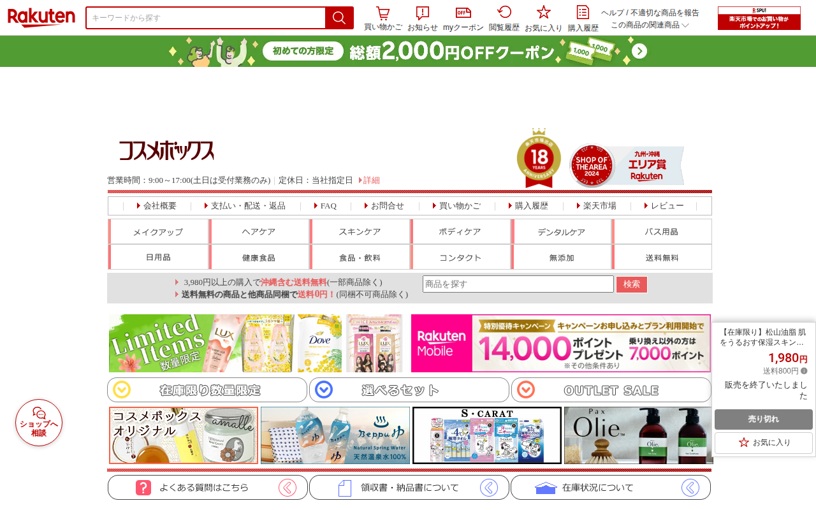816x510 pixels.
Task: Click the 総額2,000円OFFクーポン banner text
Action: click(452, 52)
